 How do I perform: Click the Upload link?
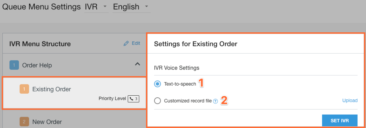[350, 100]
